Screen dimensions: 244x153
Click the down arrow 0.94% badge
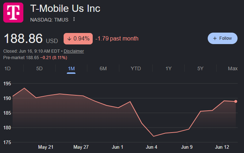(78, 39)
